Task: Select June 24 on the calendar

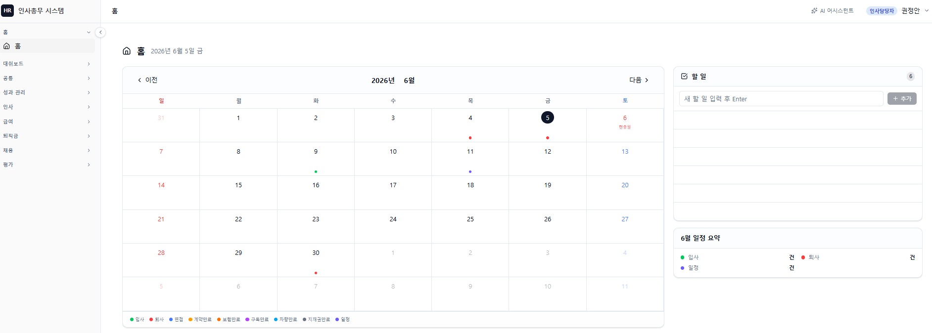Action: tap(393, 226)
